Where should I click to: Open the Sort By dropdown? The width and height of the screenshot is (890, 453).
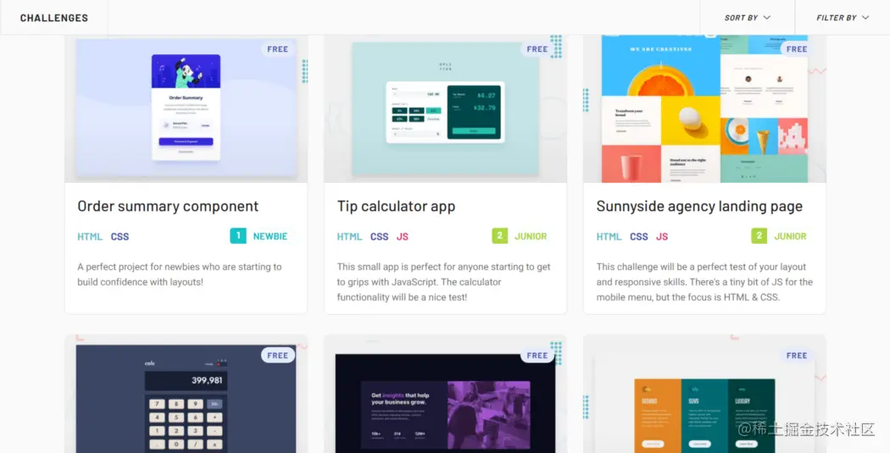pyautogui.click(x=747, y=18)
